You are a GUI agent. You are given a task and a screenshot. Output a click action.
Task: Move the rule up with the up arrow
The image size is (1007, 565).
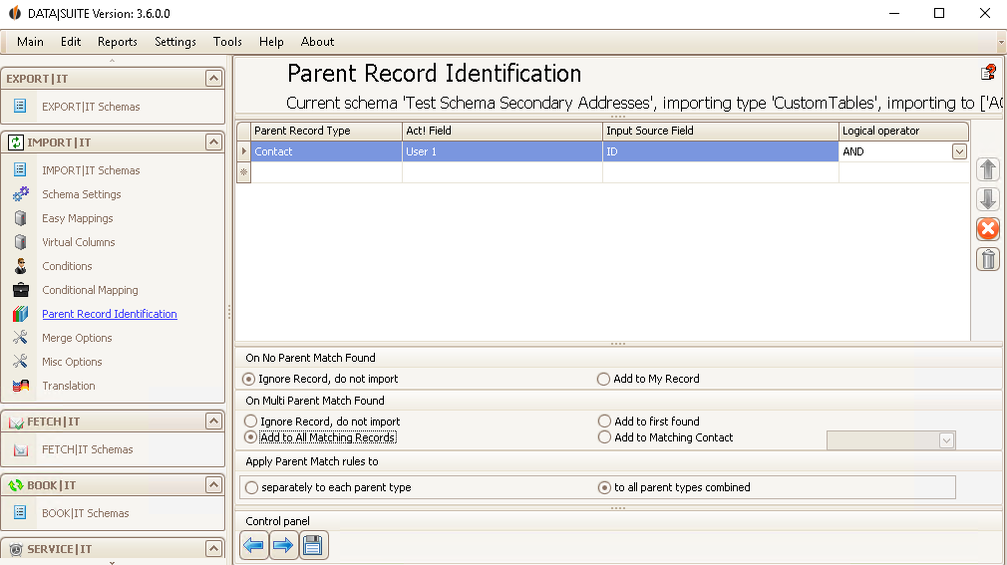(988, 169)
